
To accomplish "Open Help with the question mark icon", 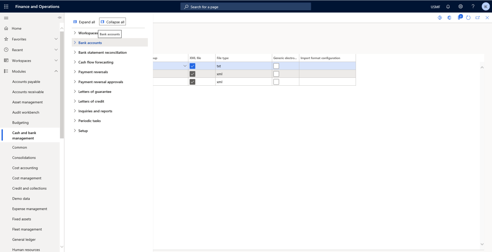I will click(x=473, y=6).
